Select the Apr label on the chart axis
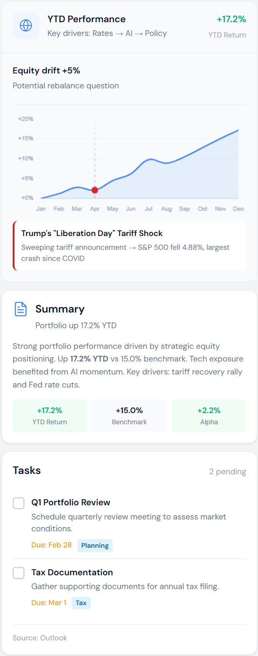Image resolution: width=258 pixels, height=656 pixels. pyautogui.click(x=95, y=209)
